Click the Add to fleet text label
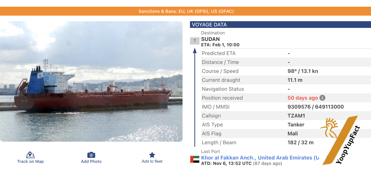The height and width of the screenshot is (174, 371). [152, 161]
